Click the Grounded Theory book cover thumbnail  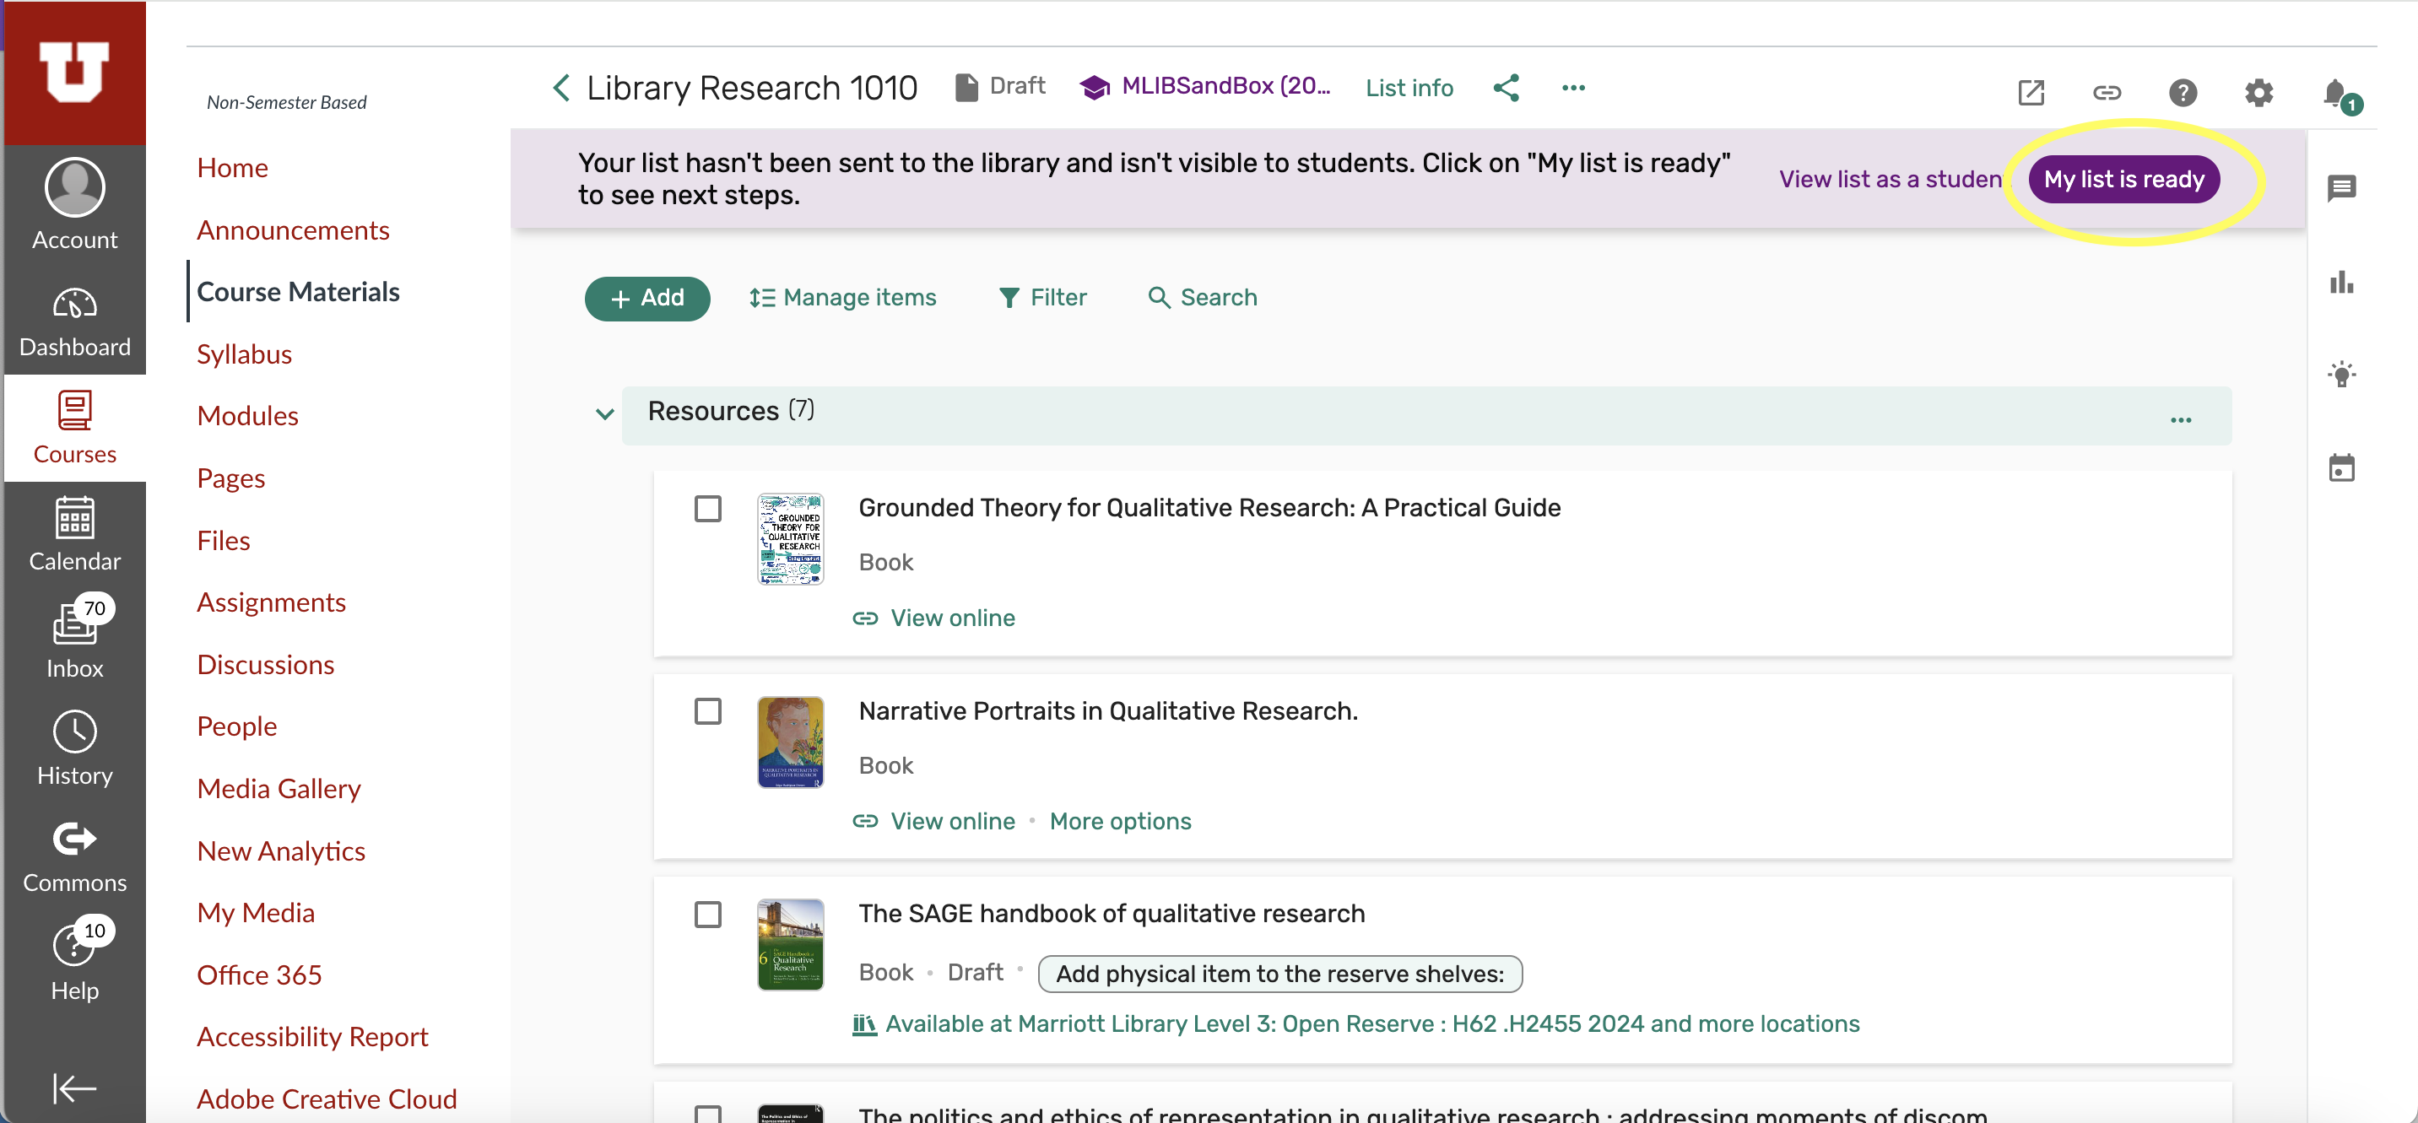point(790,539)
